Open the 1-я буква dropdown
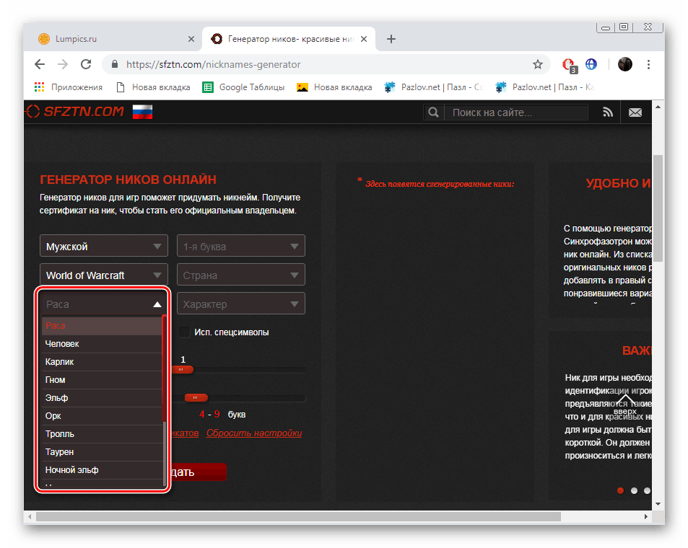 tap(241, 246)
